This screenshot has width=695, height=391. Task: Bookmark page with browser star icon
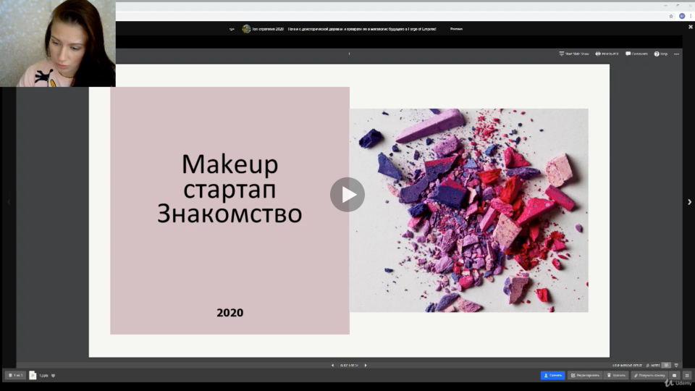click(x=671, y=16)
